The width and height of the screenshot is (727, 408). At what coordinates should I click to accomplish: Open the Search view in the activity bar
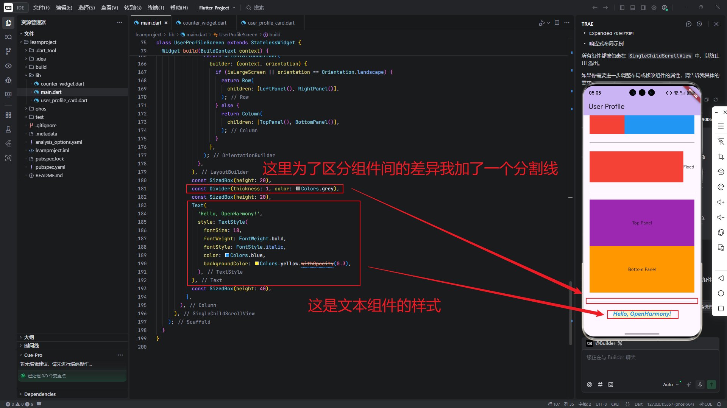click(8, 37)
